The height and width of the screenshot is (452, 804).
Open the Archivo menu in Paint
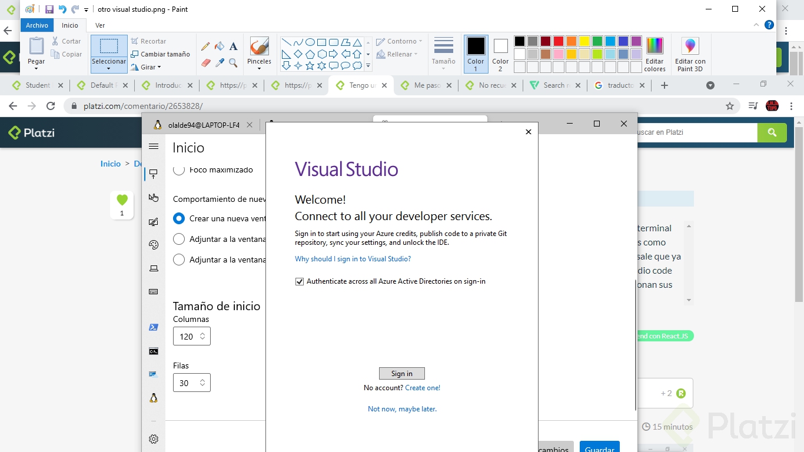(x=36, y=25)
